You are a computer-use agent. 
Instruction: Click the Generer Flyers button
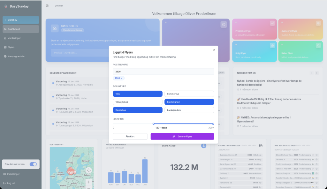coord(182,136)
